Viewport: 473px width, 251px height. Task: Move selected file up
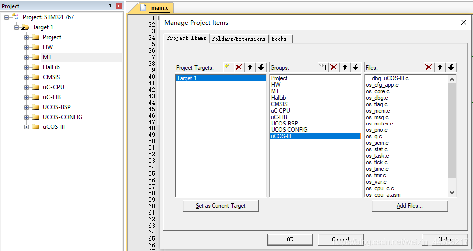click(x=440, y=67)
